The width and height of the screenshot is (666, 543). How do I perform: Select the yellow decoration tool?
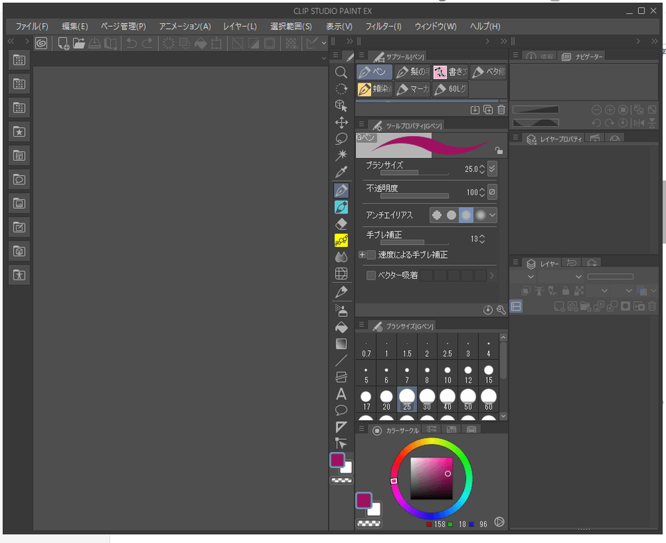[x=341, y=240]
